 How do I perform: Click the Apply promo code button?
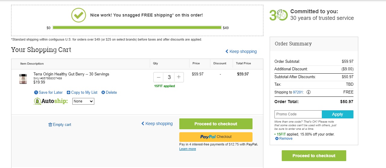337,114
